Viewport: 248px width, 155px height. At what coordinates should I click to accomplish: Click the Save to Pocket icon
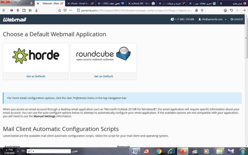coord(65,10)
